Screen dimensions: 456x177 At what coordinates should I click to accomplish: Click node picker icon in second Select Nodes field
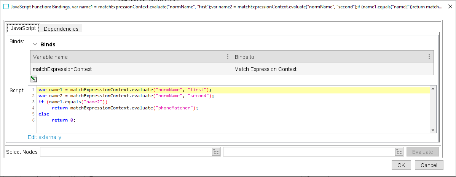pos(399,152)
